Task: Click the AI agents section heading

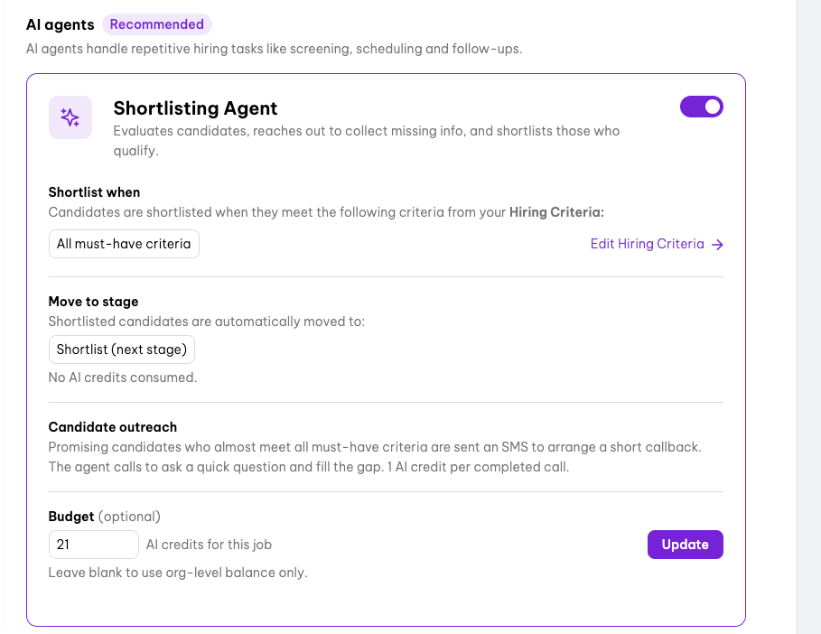Action: click(61, 24)
